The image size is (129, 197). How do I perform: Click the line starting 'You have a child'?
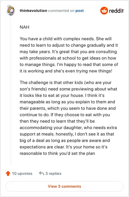pyautogui.click(x=65, y=39)
